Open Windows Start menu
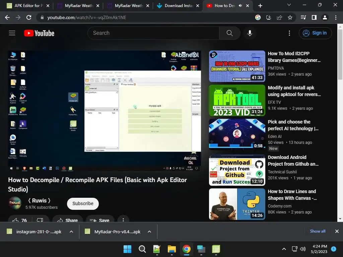 point(127,249)
